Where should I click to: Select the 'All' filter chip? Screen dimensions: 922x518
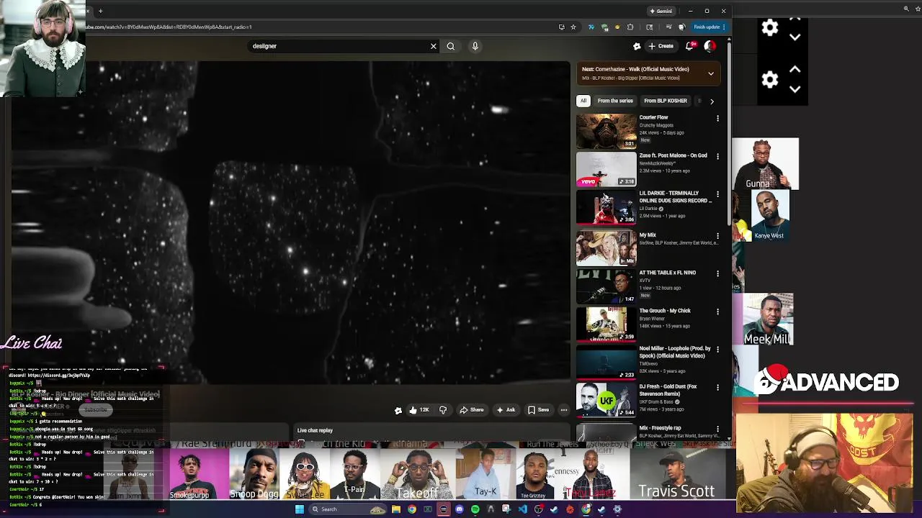tap(583, 101)
